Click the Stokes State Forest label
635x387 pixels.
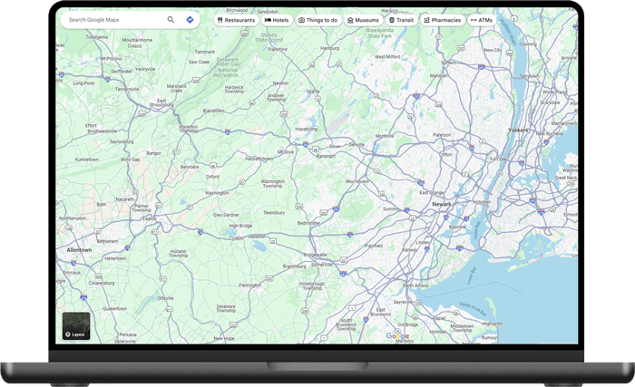tap(269, 37)
